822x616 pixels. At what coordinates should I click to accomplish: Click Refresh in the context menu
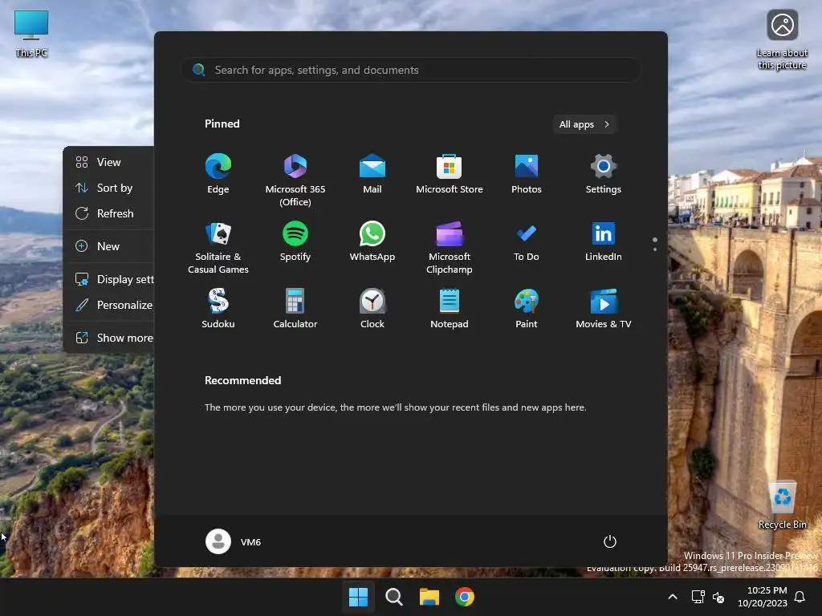(x=108, y=213)
